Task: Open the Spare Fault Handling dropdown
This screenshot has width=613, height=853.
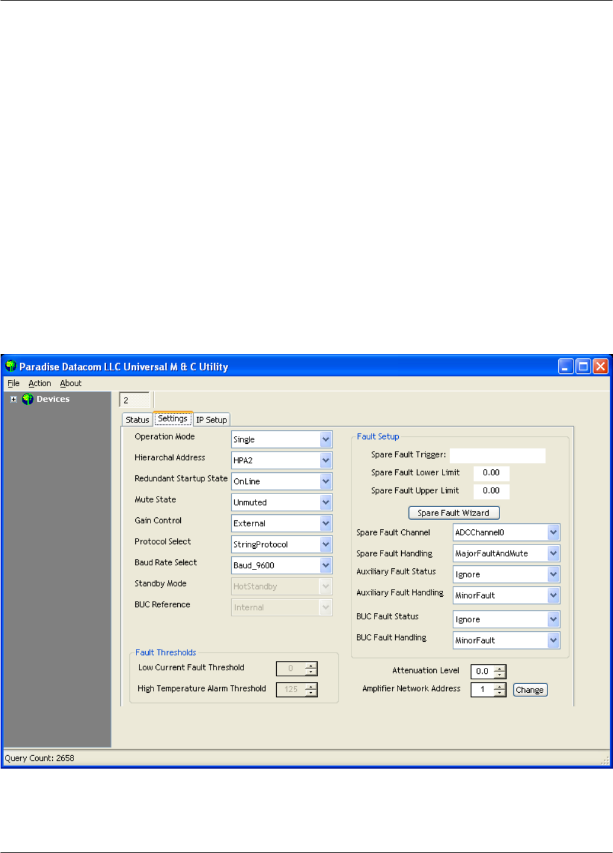Action: pyautogui.click(x=553, y=554)
